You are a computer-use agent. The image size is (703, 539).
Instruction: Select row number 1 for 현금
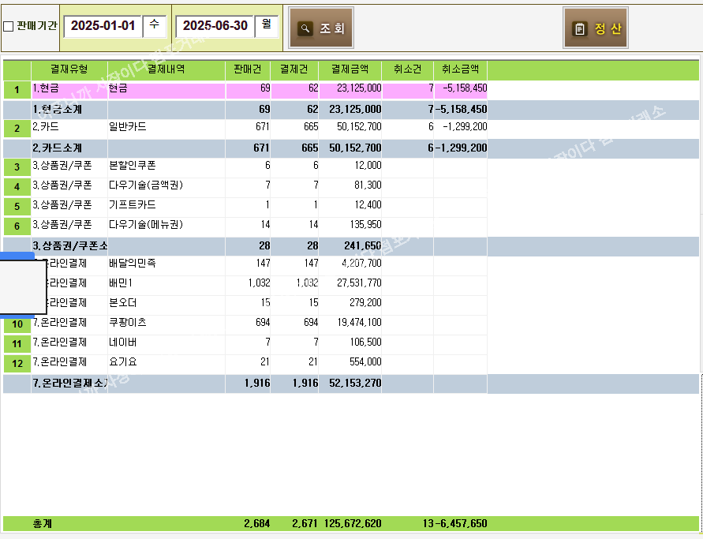coord(17,90)
